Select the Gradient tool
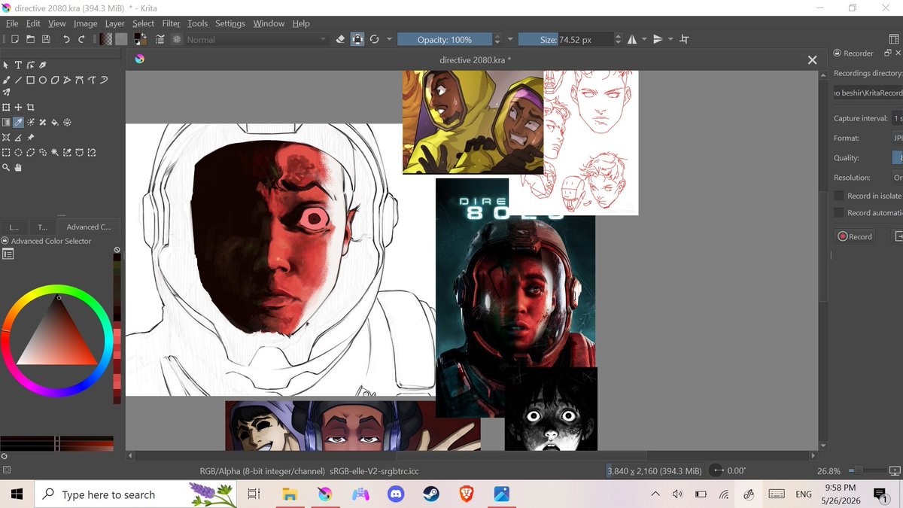The height and width of the screenshot is (508, 903). pos(6,123)
